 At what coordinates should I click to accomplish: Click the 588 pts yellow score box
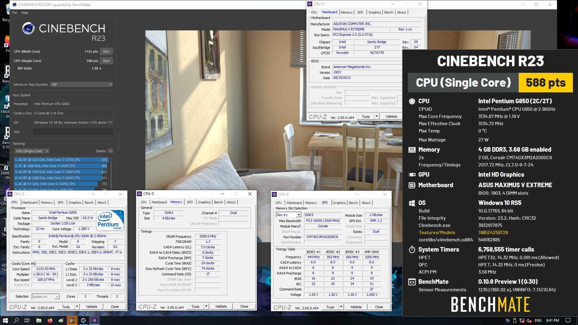545,82
